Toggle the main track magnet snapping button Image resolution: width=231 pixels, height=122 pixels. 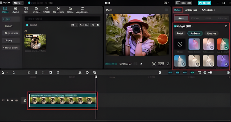pyautogui.click(x=170, y=72)
